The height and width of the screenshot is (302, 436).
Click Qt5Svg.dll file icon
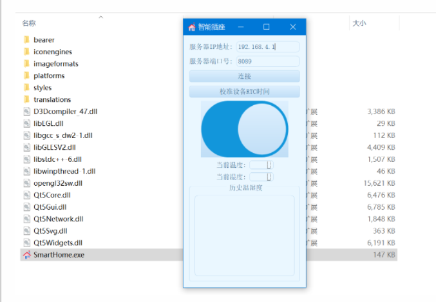tap(26, 231)
